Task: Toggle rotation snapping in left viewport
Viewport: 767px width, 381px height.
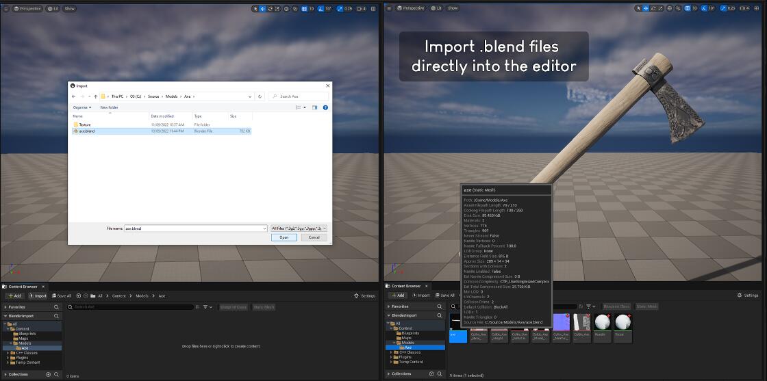Action: pyautogui.click(x=320, y=8)
